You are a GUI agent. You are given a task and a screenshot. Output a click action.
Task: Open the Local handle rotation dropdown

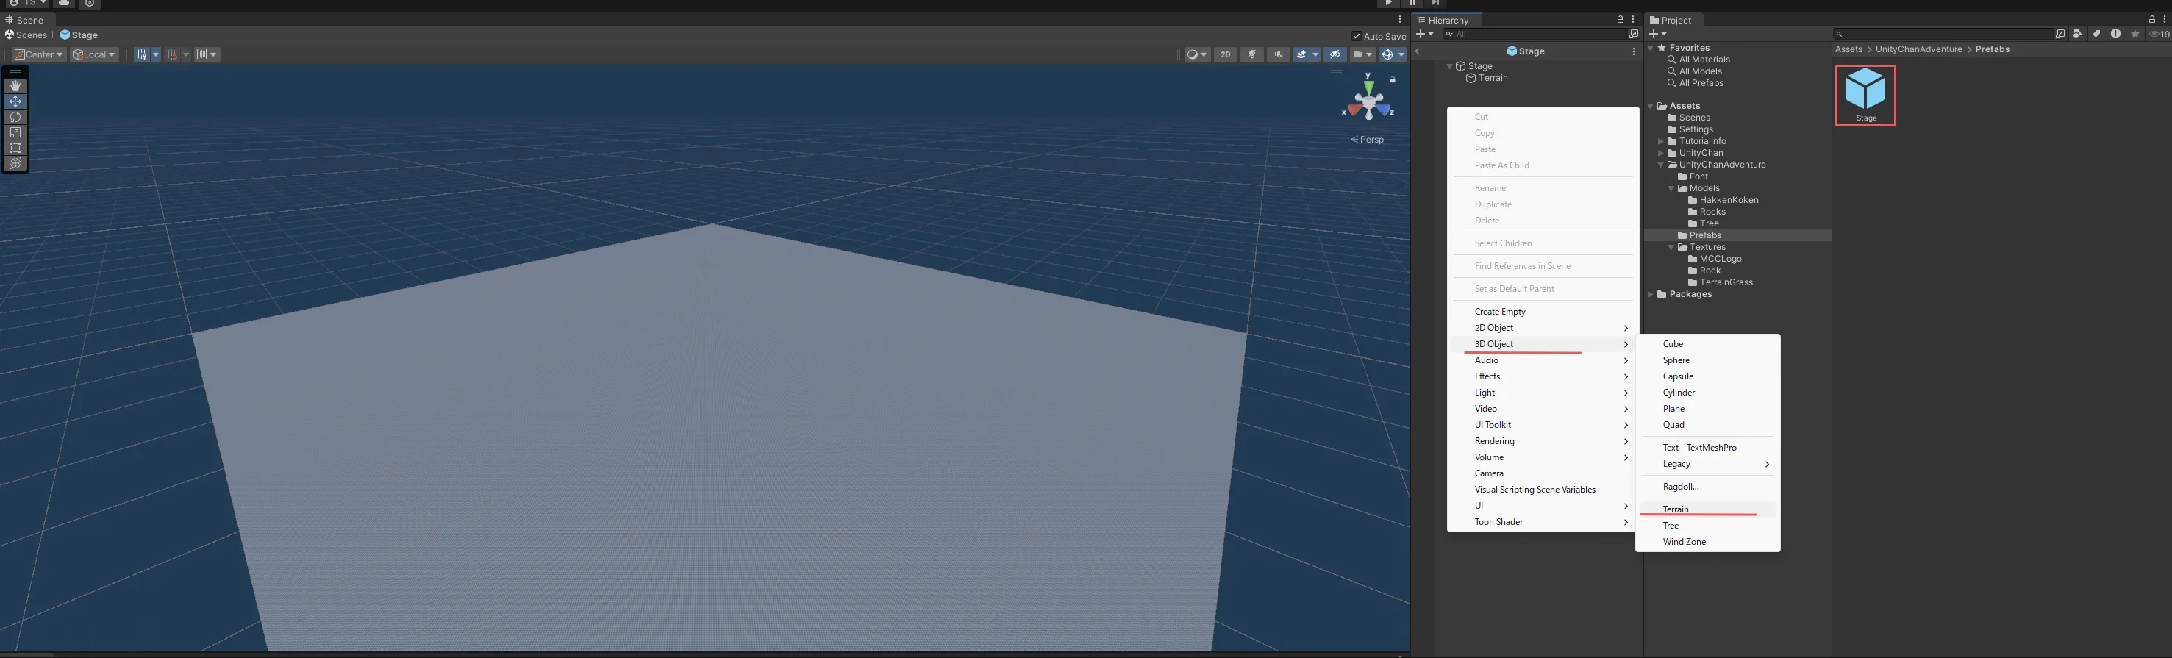(93, 55)
